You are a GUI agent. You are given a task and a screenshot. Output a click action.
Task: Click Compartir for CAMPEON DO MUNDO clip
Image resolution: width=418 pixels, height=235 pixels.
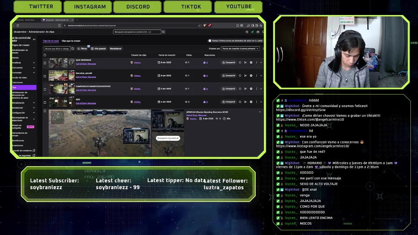229,89
